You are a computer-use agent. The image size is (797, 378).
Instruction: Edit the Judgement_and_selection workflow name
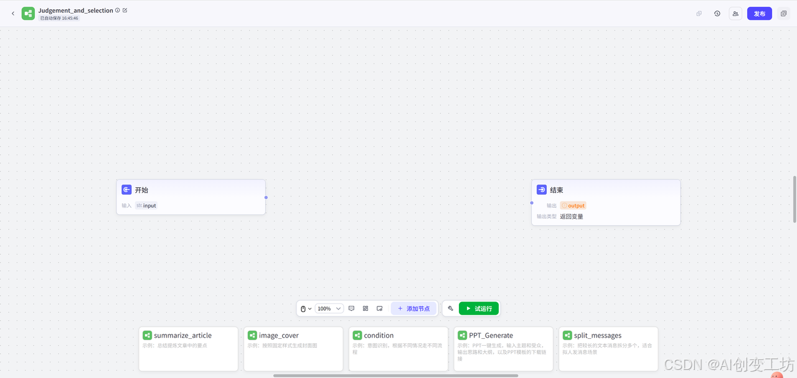tap(125, 10)
